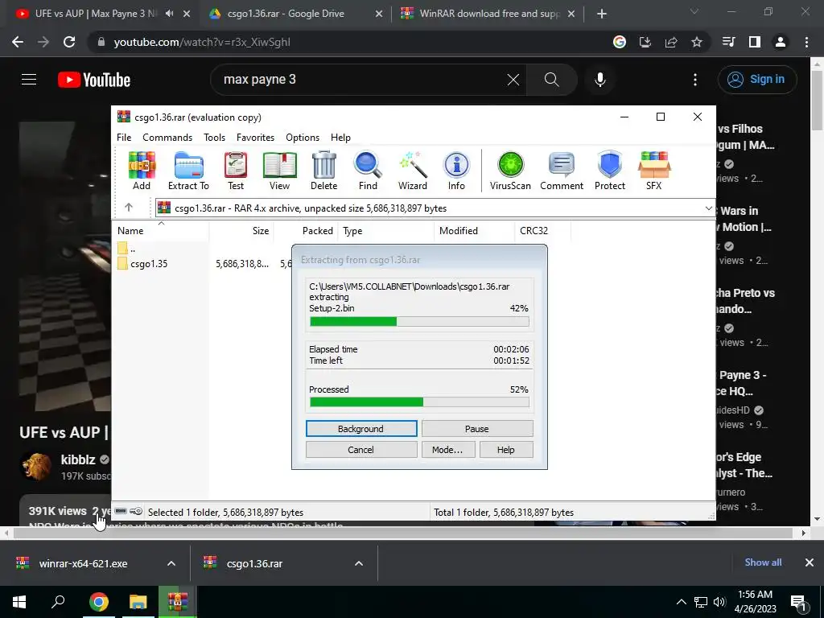Open the Options menu
This screenshot has width=824, height=618.
point(303,137)
